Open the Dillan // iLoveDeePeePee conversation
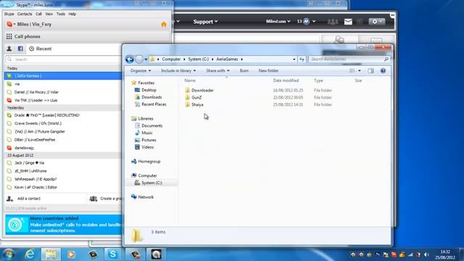The width and height of the screenshot is (464, 261). [x=63, y=140]
